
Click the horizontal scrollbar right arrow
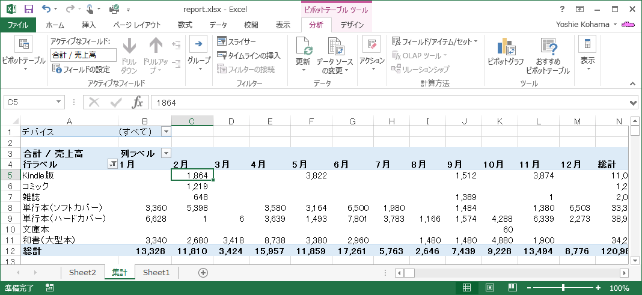[x=625, y=273]
